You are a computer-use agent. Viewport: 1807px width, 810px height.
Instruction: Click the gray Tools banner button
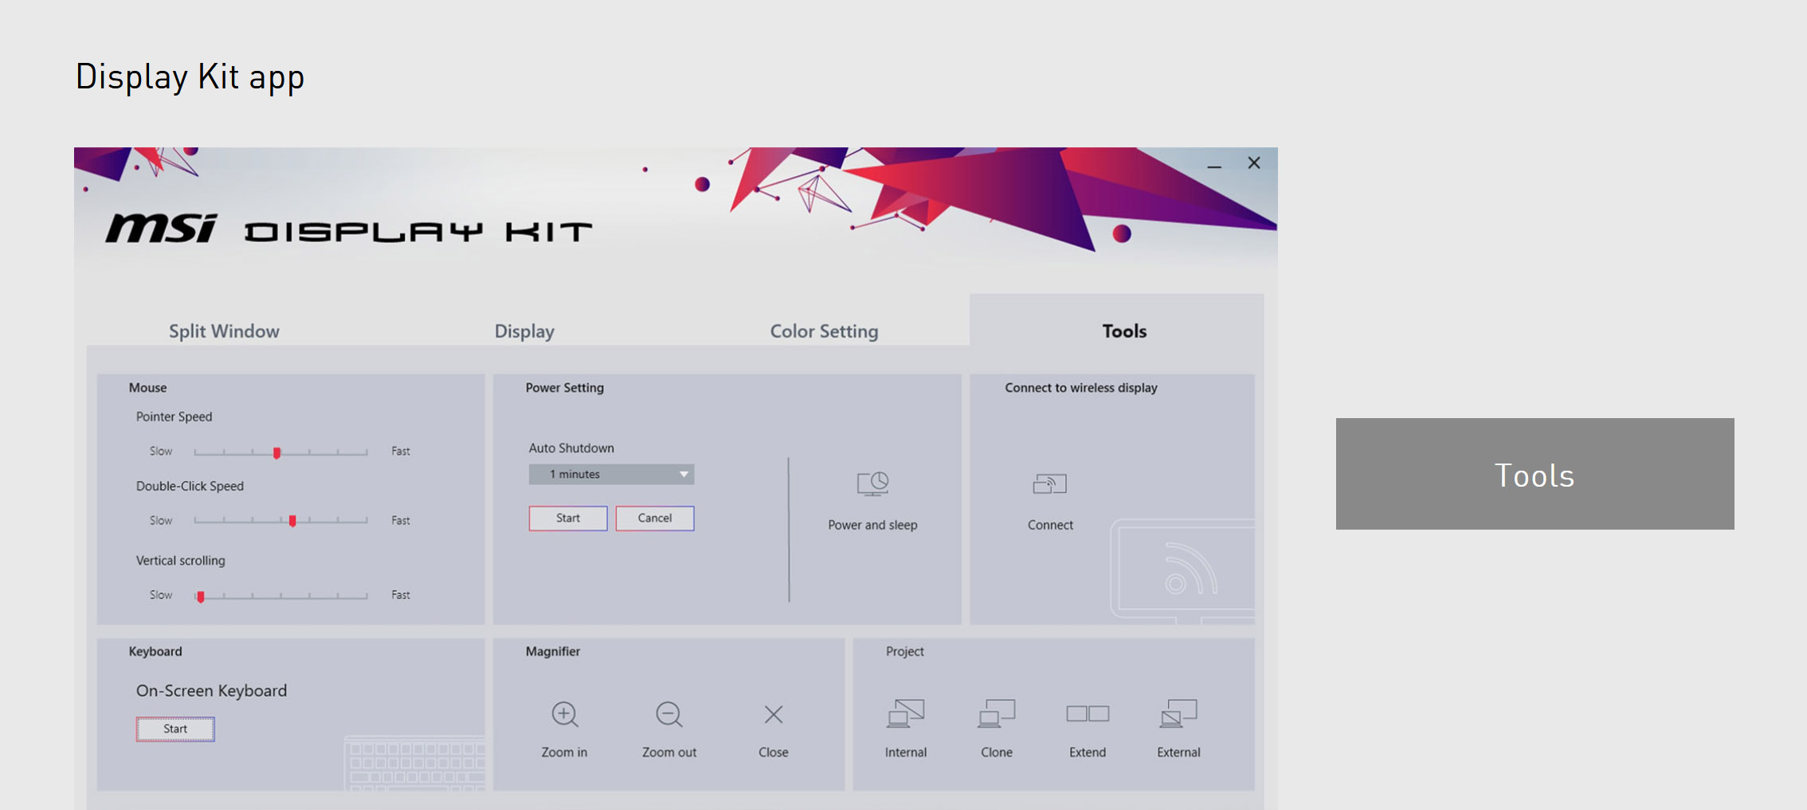tap(1535, 474)
